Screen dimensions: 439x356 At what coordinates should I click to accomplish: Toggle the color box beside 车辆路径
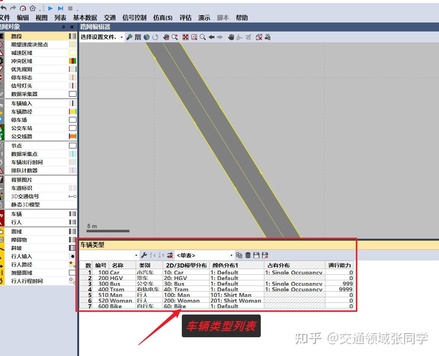tap(73, 111)
